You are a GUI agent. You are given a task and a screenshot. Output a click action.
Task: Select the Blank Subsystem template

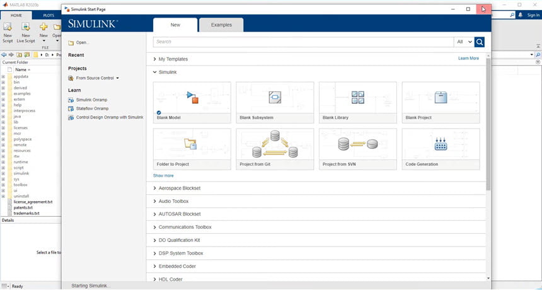click(x=275, y=102)
